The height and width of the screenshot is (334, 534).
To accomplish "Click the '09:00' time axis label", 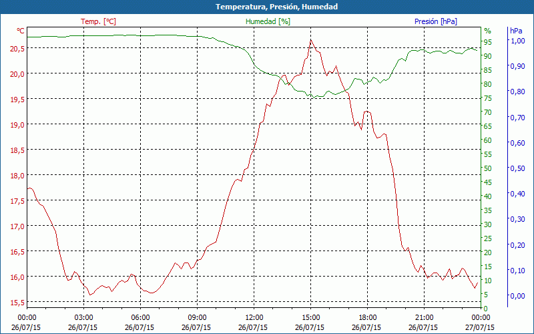I will [x=197, y=319].
